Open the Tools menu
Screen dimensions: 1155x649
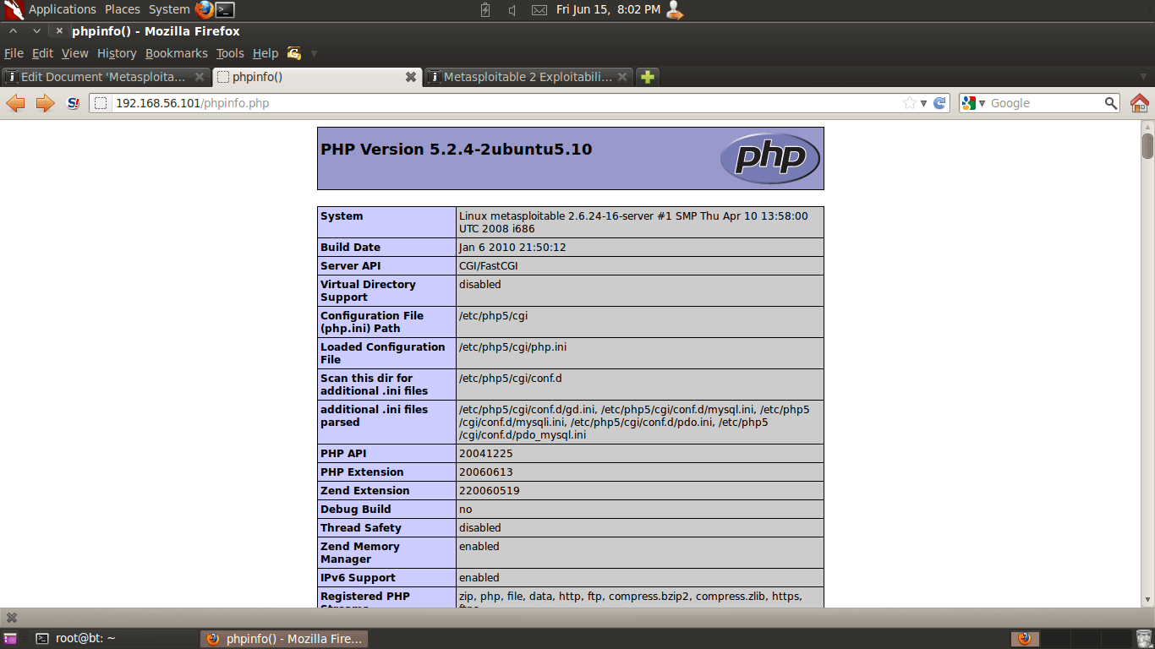[x=230, y=53]
